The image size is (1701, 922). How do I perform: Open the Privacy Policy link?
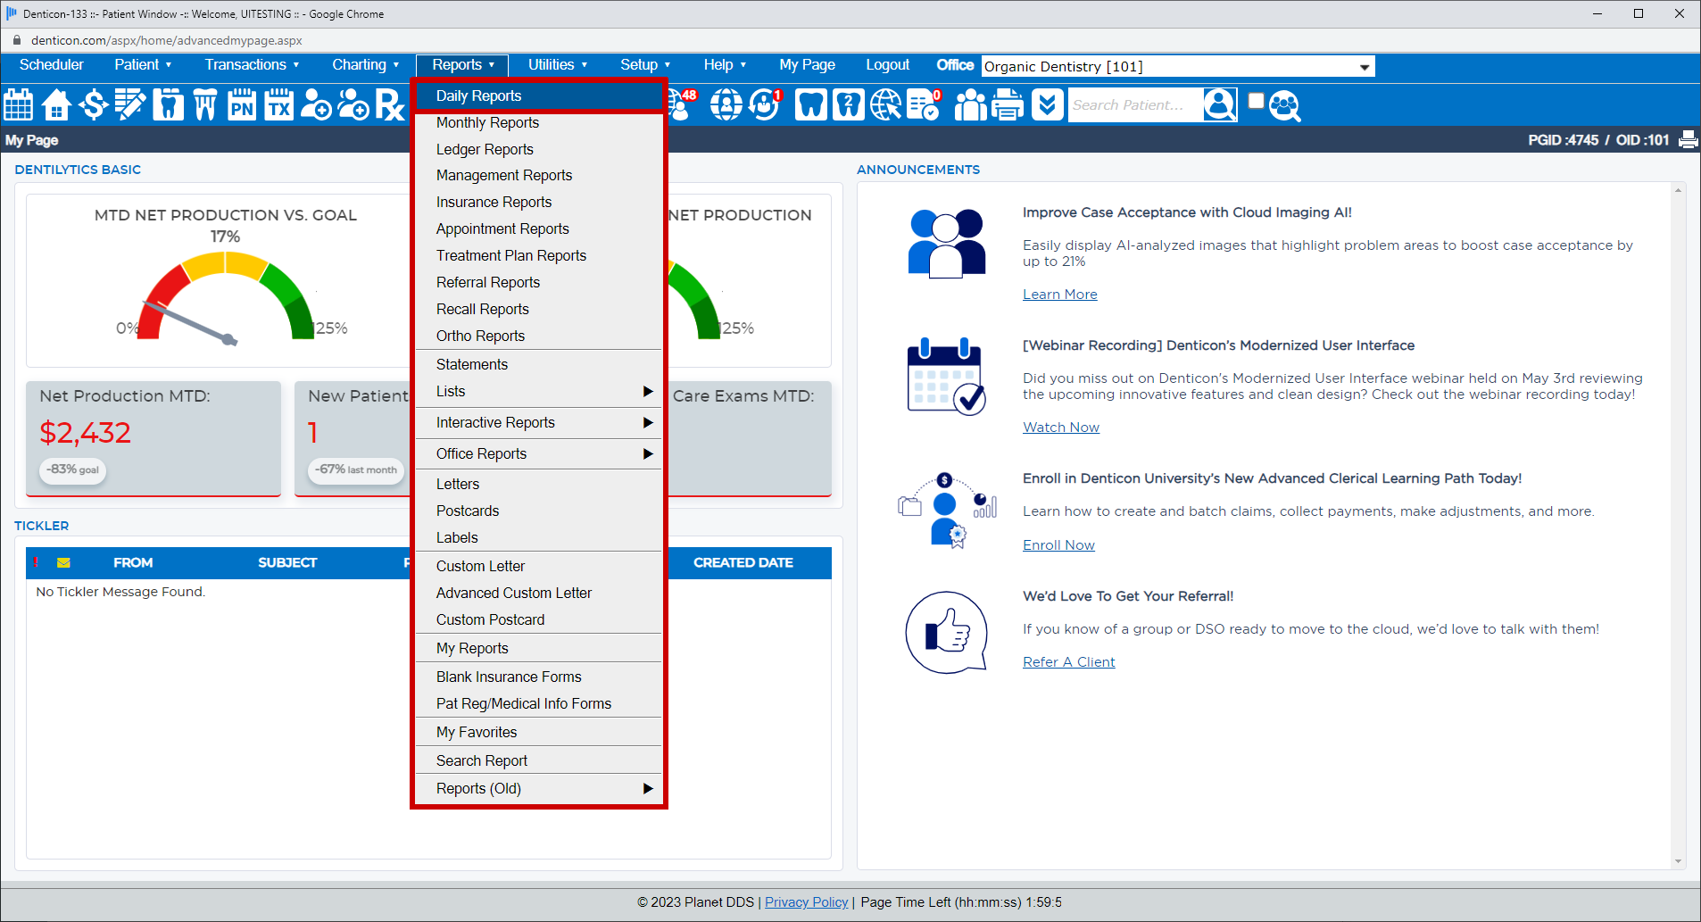coord(806,902)
